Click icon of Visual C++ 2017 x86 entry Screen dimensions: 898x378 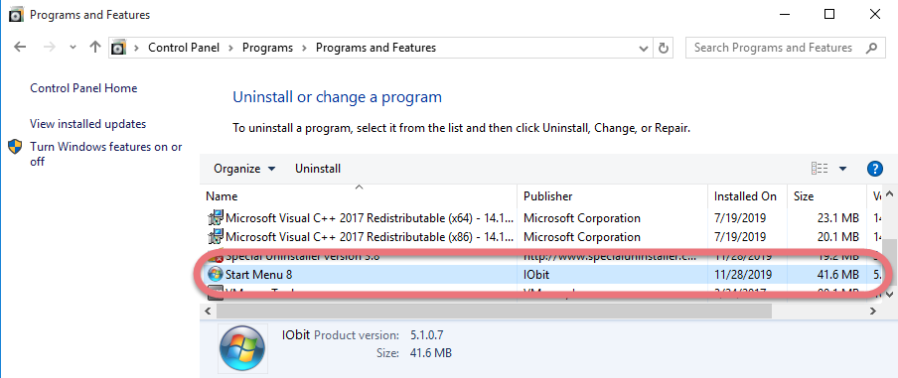216,237
